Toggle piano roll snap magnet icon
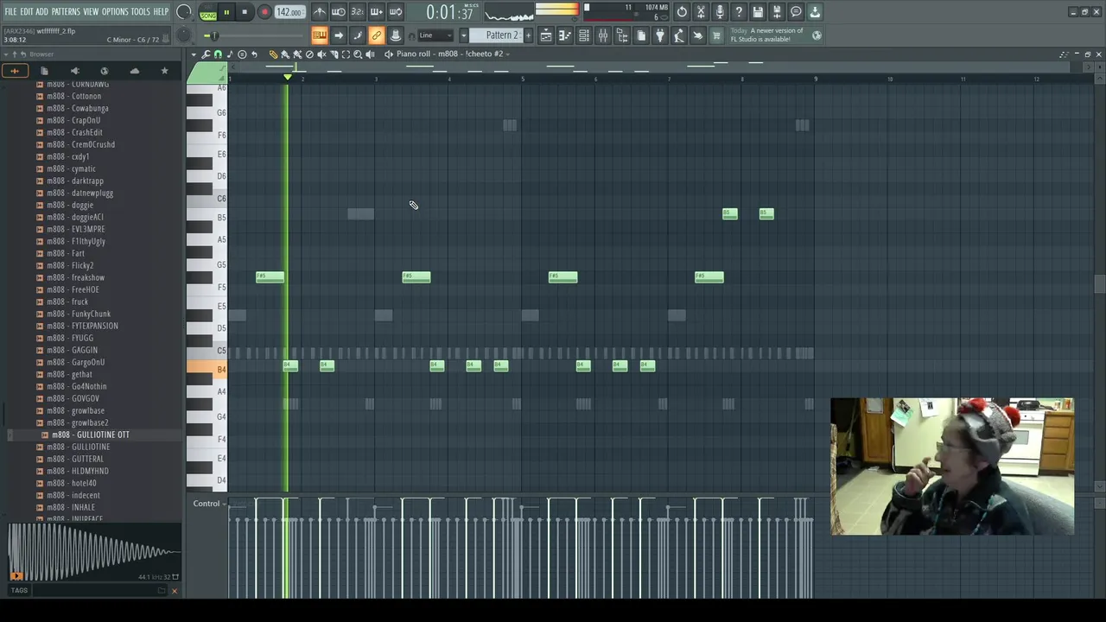Viewport: 1106px width, 622px height. click(218, 54)
